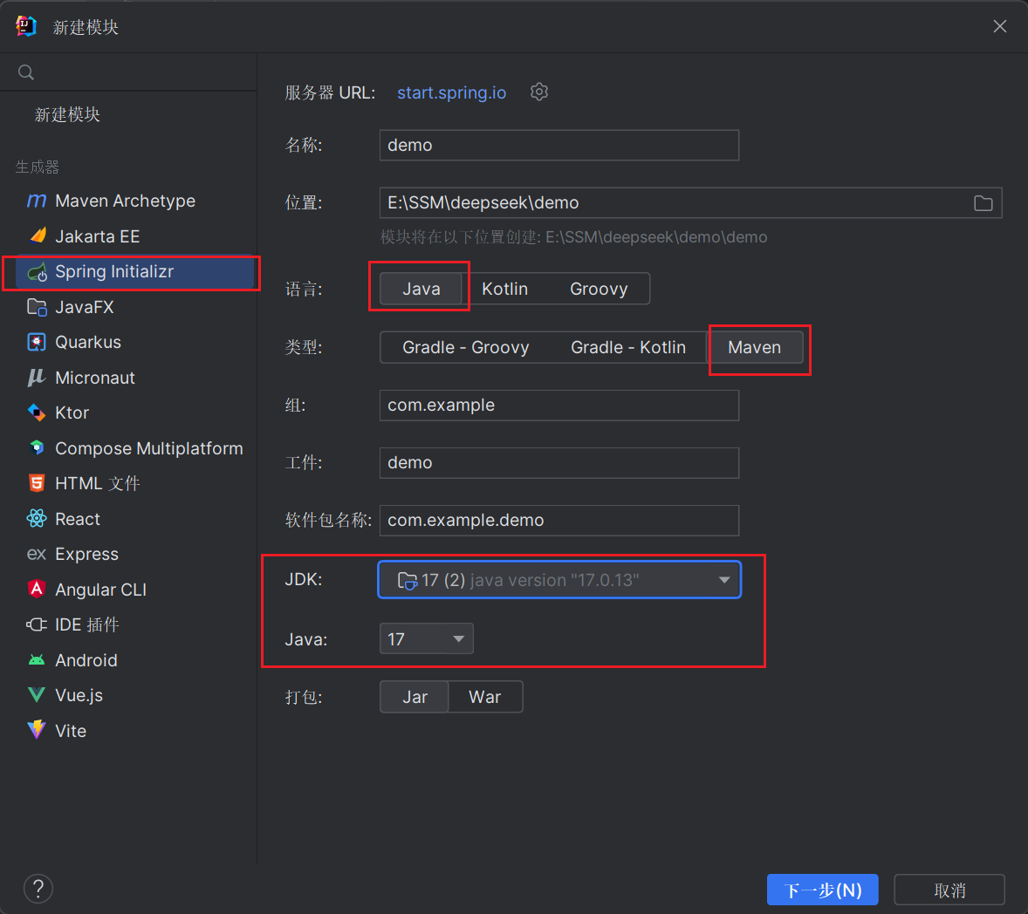Click the 名称 name field containing demo
This screenshot has width=1028, height=914.
(559, 145)
